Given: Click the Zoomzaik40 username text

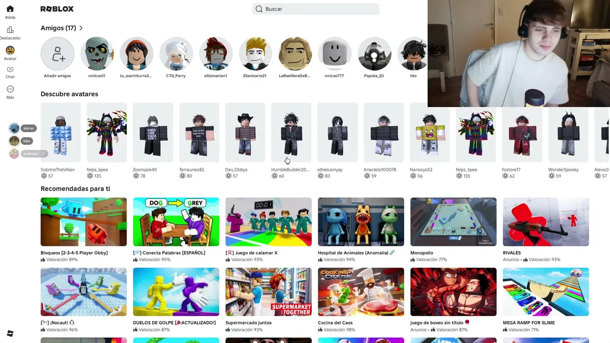Looking at the screenshot, I should (x=144, y=170).
